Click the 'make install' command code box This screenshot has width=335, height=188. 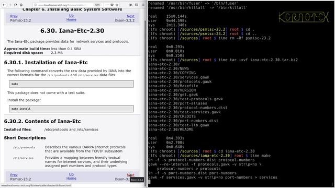click(71, 109)
